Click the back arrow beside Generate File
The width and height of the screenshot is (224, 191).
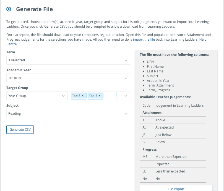point(9,9)
